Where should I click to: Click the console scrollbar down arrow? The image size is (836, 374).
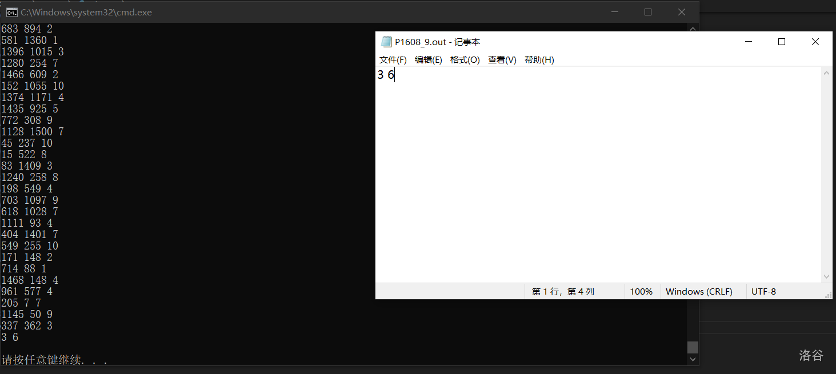[x=693, y=360]
